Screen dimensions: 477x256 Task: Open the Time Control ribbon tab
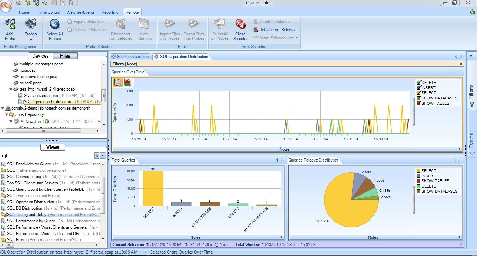coord(49,12)
